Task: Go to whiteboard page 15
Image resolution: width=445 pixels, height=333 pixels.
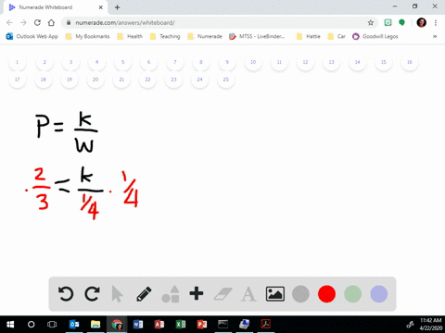Action: [x=384, y=62]
